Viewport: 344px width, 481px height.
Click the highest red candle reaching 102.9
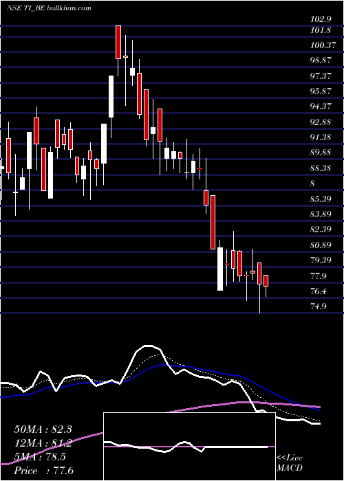(x=118, y=42)
